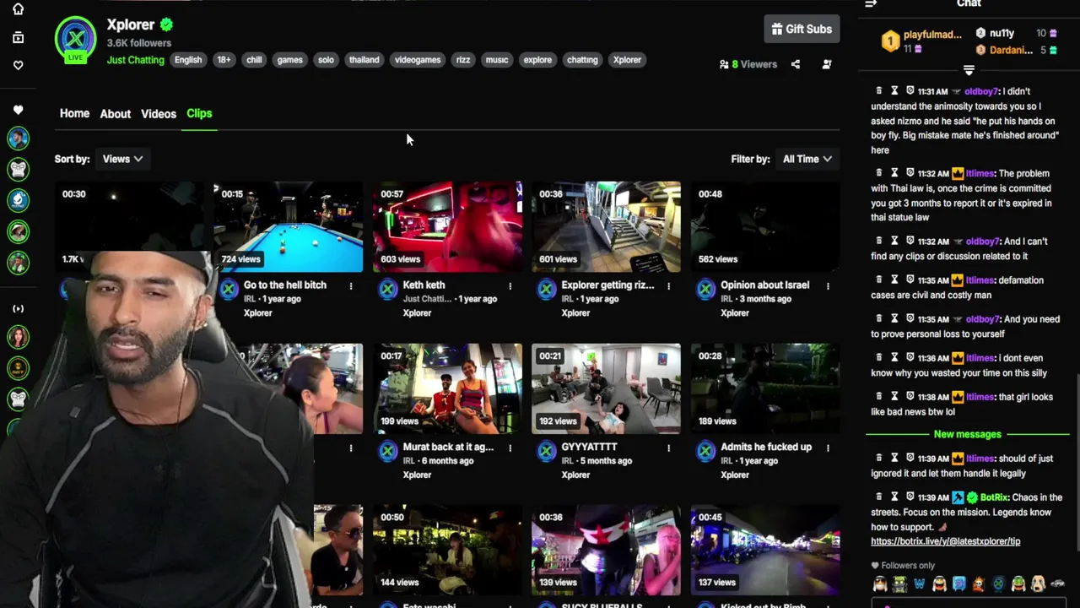
Task: Go to Home via sidebar house icon
Action: pos(18,9)
